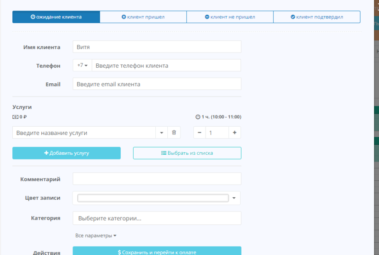Switch to 'клиент пришел' status tab

tap(143, 17)
